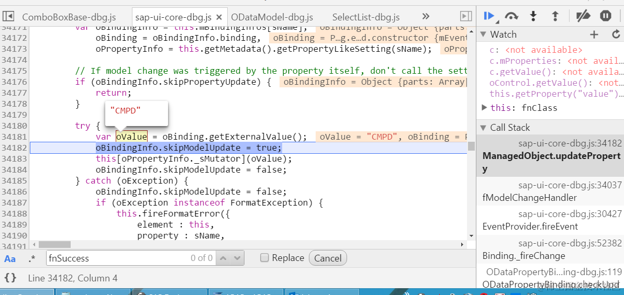Open sap-ui-core-dbg.js:52382 link
This screenshot has height=295, width=624.
coord(570,243)
